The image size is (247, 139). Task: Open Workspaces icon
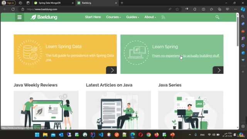coord(20,3)
